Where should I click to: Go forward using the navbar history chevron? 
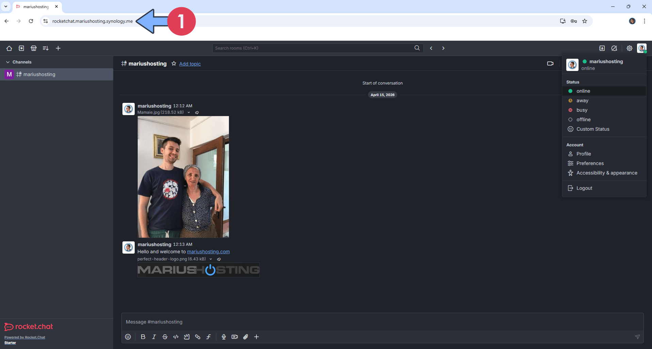coord(443,48)
